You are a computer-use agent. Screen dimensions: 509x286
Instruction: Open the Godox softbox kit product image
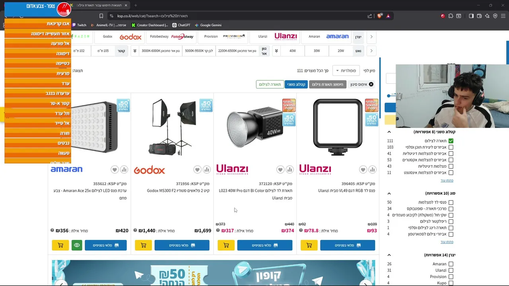coord(172,127)
